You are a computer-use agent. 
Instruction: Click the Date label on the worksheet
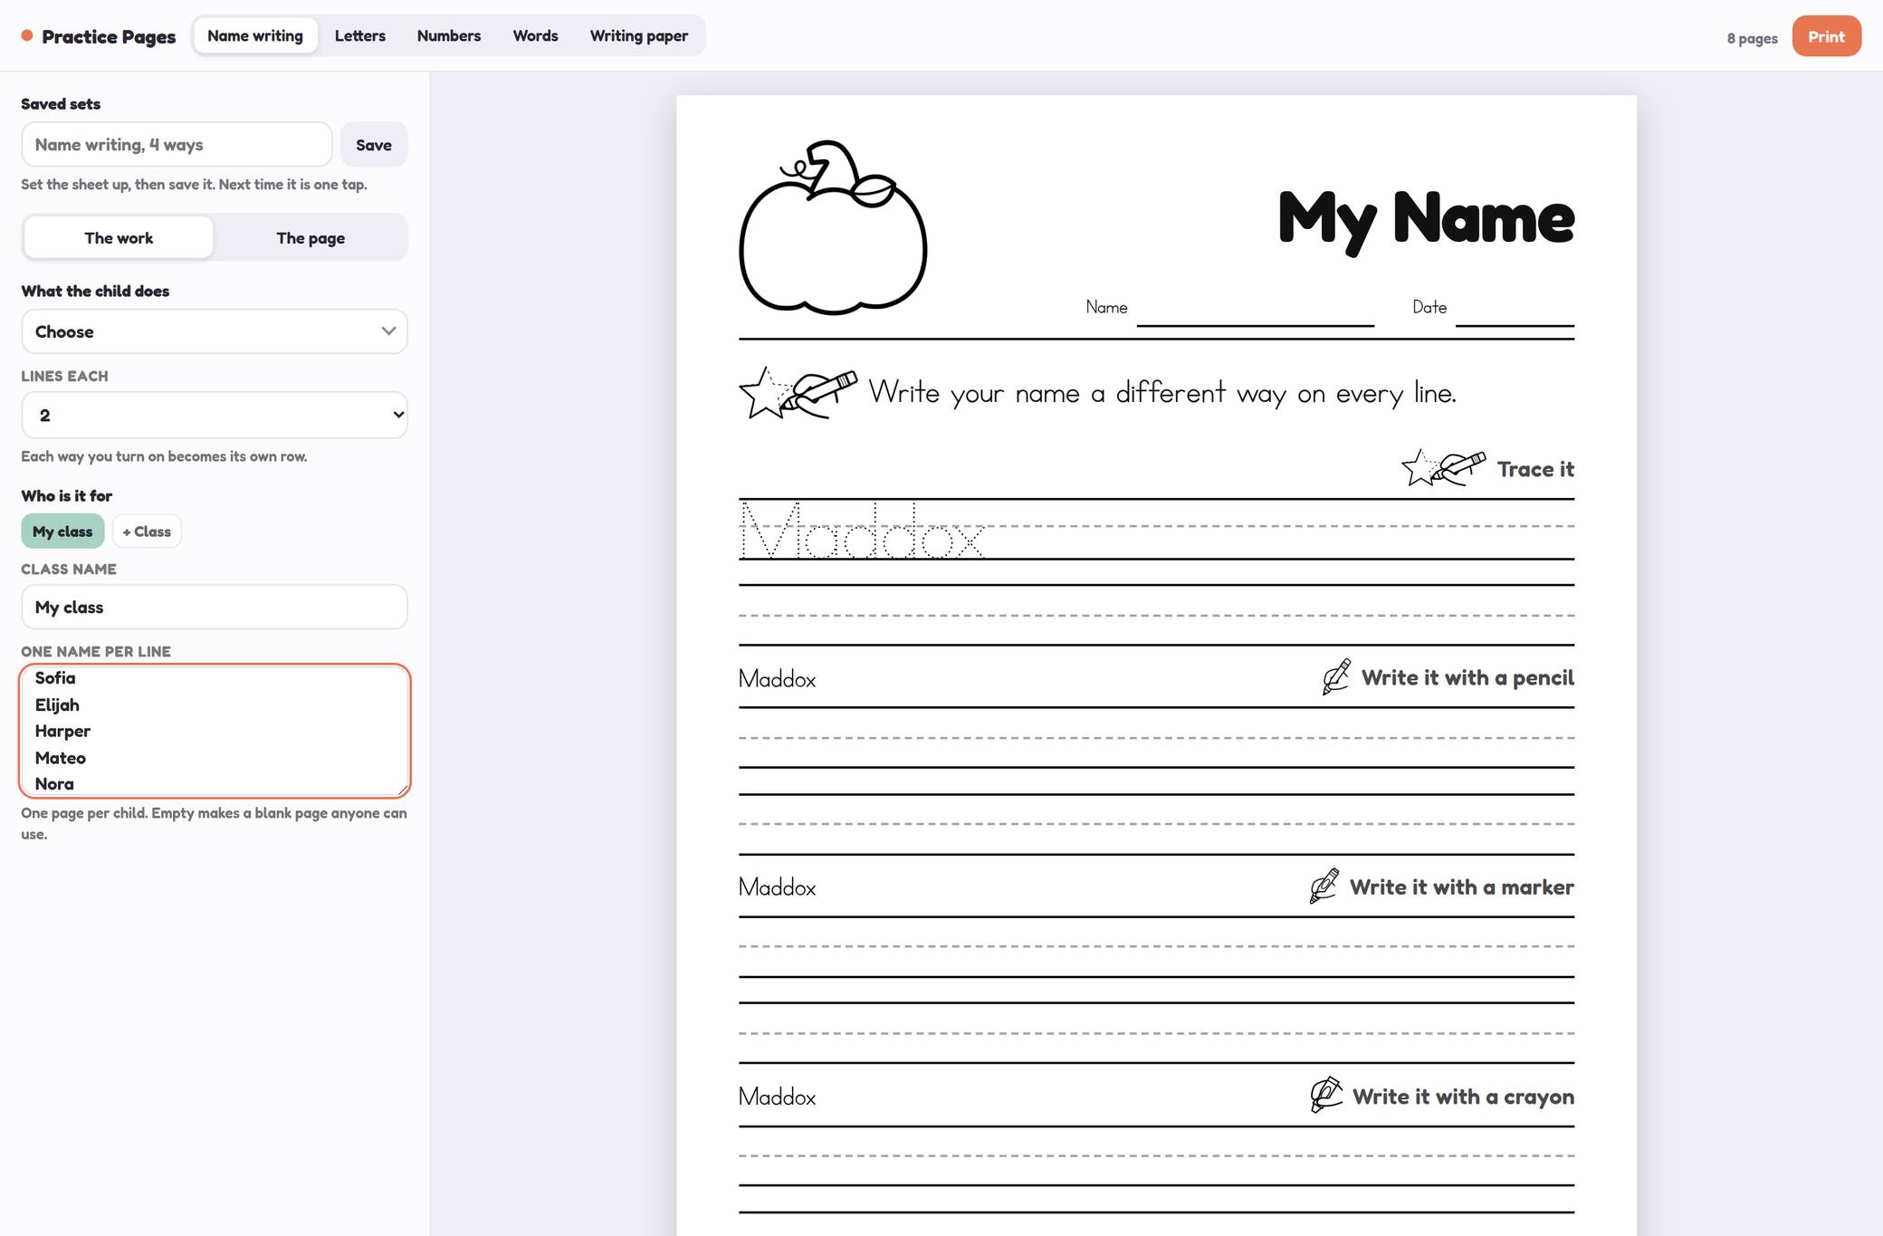click(x=1429, y=307)
